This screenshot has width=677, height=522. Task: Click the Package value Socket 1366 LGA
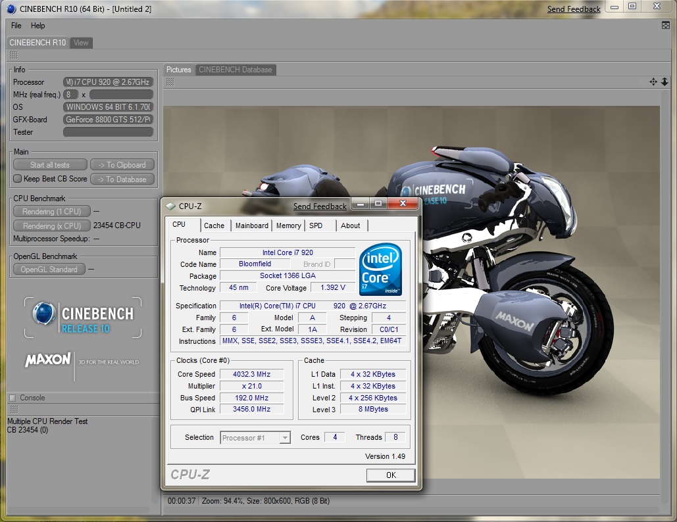[x=288, y=275]
